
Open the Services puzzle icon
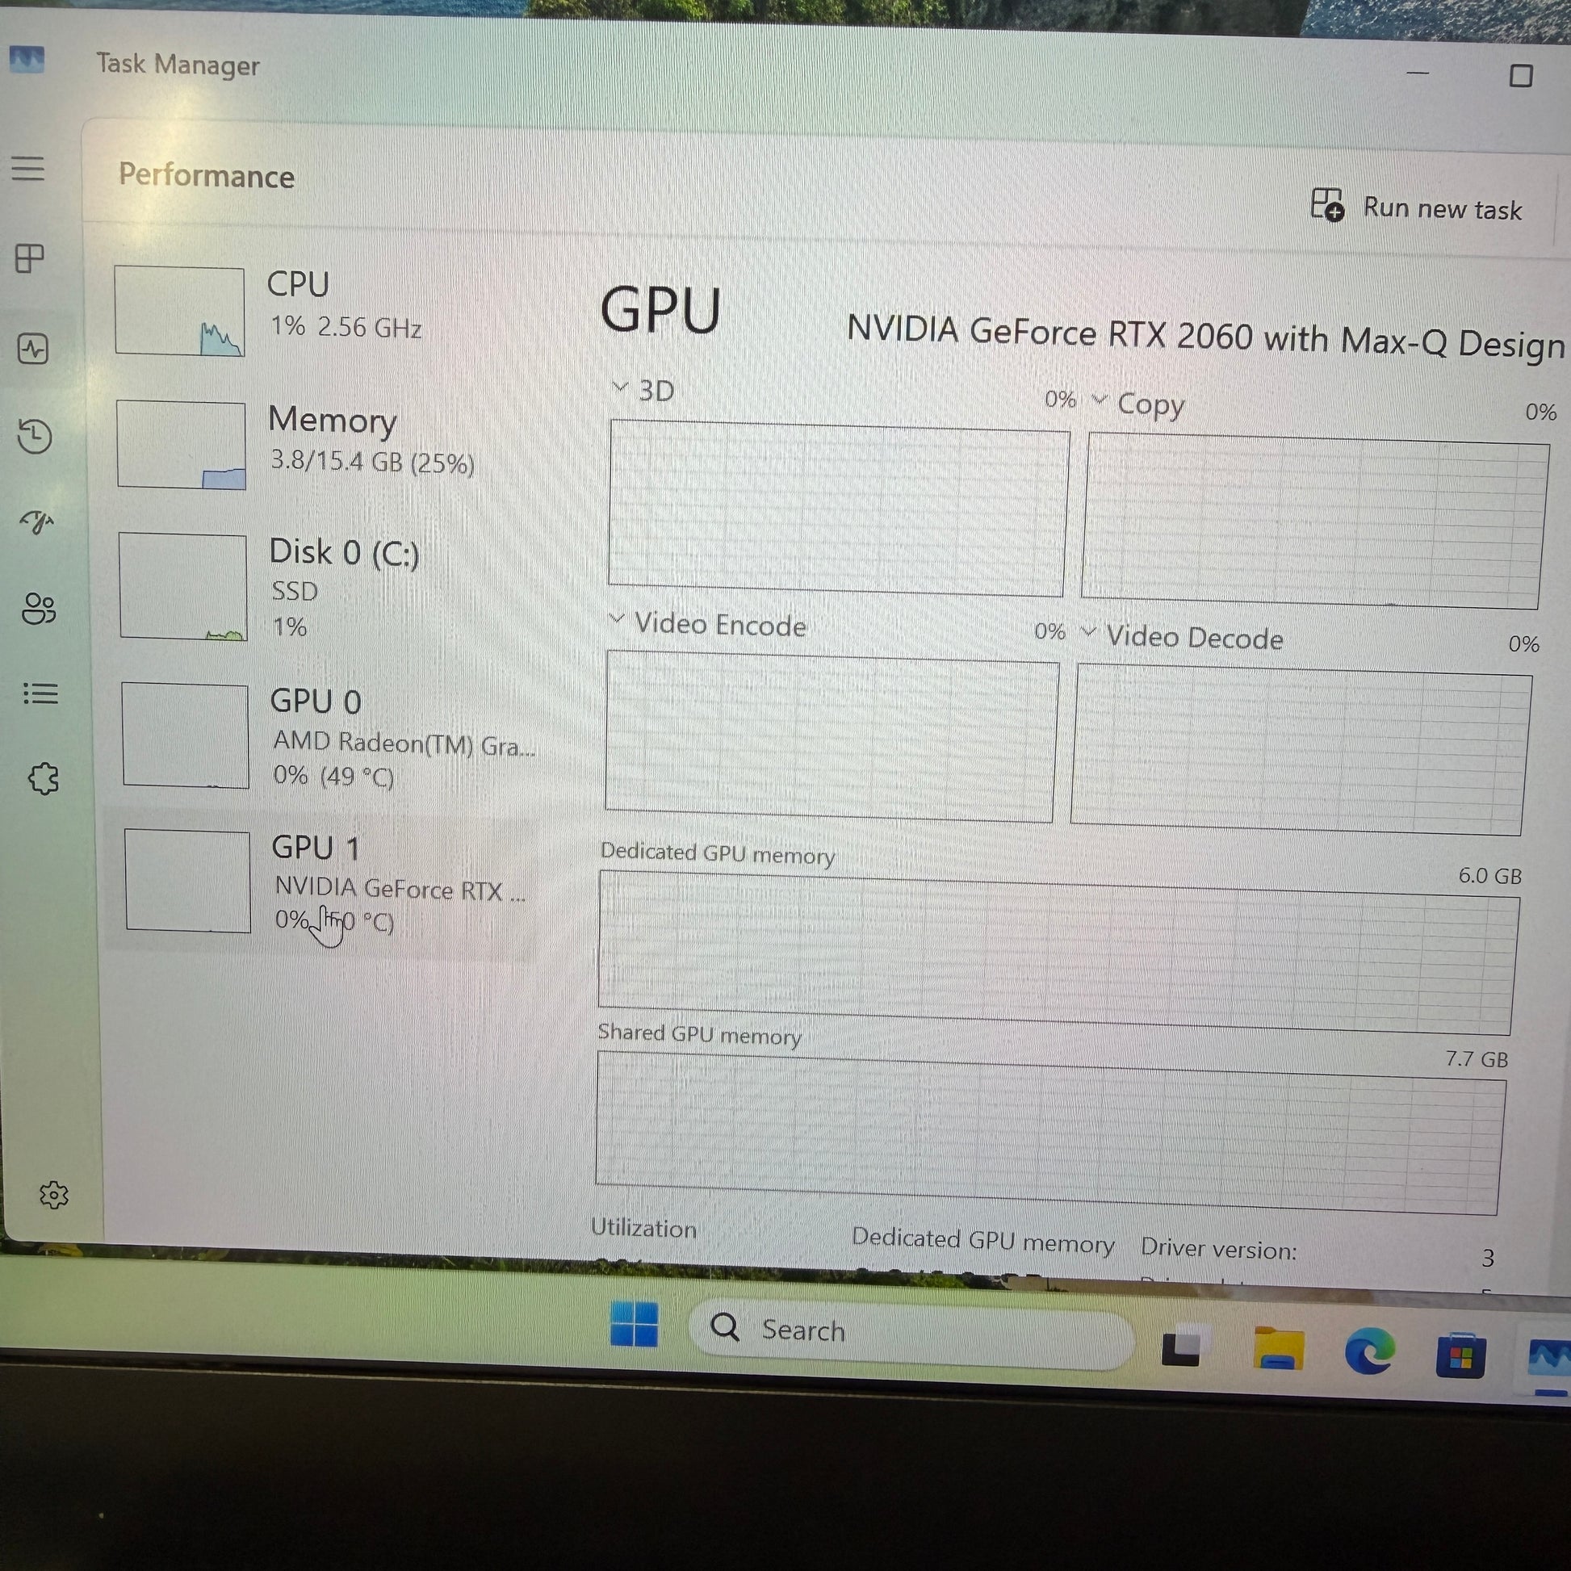tap(43, 779)
